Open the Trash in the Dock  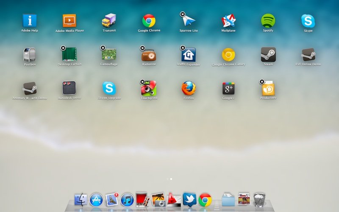259,199
